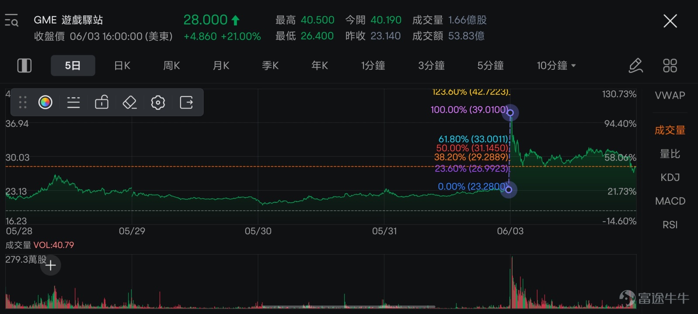
Task: Toggle the split panel layout icon
Action: point(24,66)
